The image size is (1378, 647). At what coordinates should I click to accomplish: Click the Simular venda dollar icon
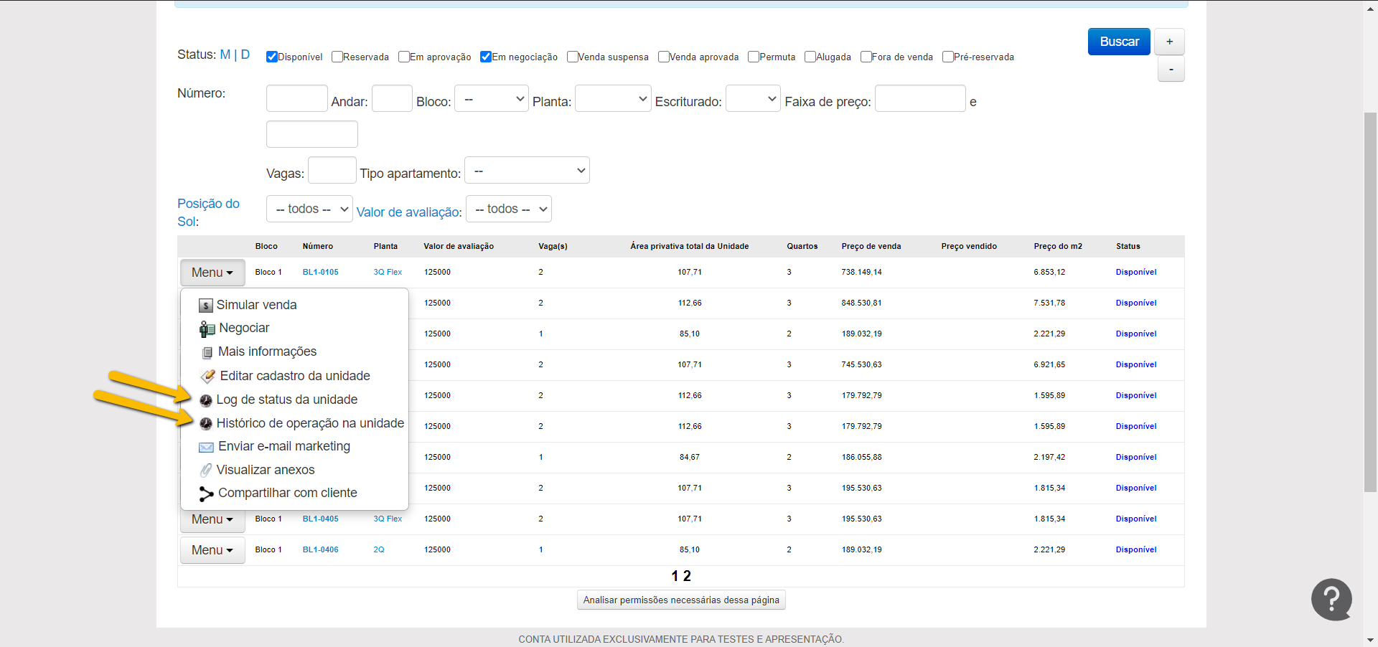206,306
